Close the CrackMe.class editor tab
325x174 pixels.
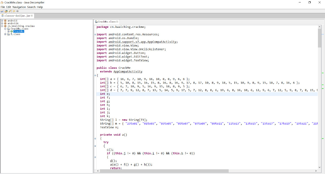pos(117,21)
